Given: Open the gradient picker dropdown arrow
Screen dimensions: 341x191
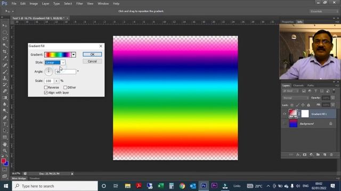Looking at the screenshot, I should pyautogui.click(x=74, y=55).
